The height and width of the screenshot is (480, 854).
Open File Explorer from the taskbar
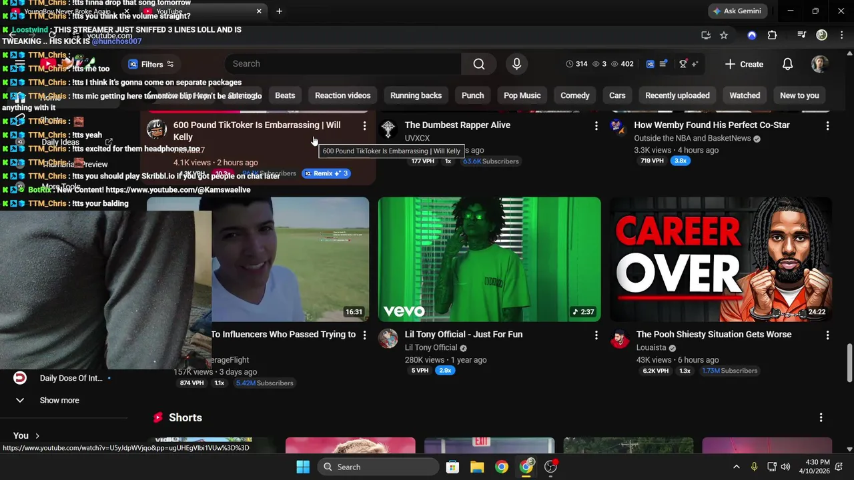pyautogui.click(x=477, y=467)
